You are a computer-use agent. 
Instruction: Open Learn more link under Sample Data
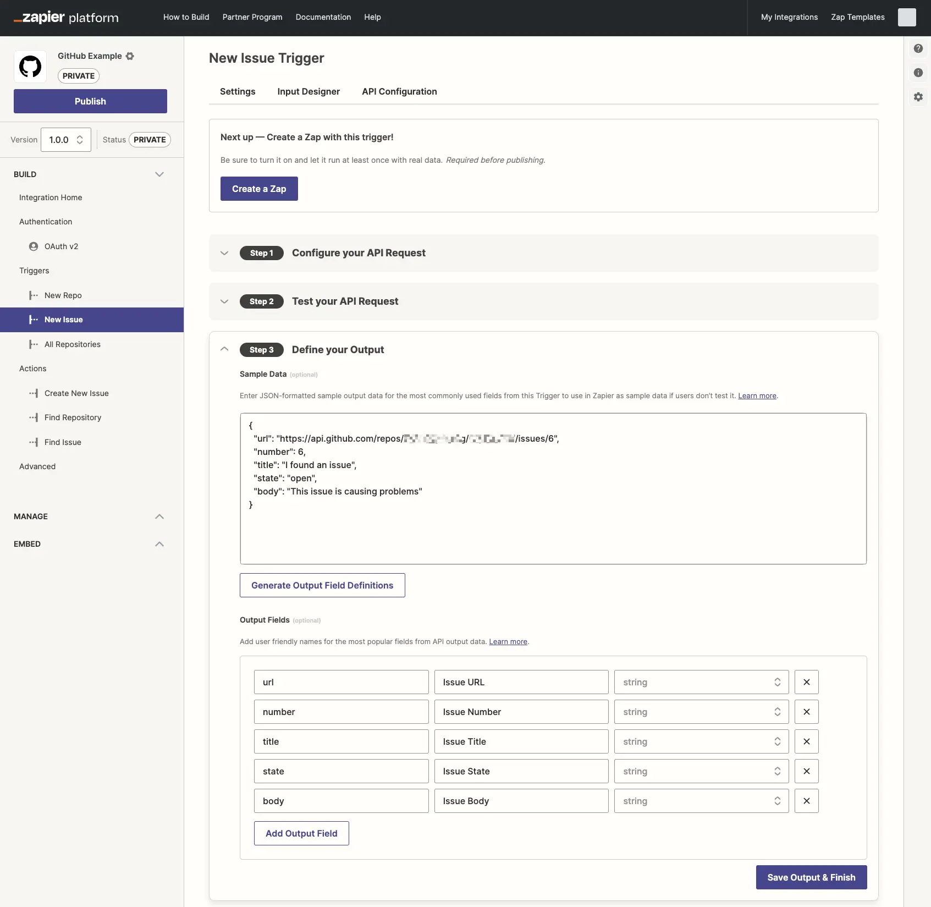(x=757, y=395)
